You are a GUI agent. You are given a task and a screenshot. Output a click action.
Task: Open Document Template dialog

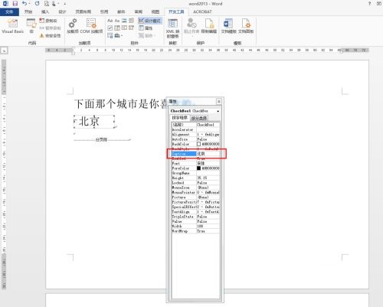[228, 26]
